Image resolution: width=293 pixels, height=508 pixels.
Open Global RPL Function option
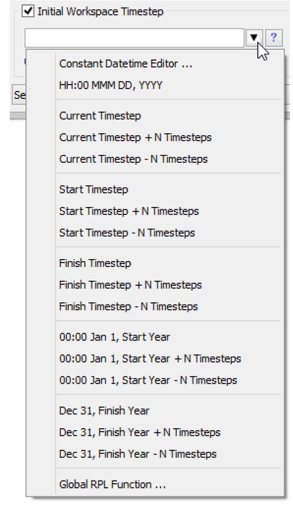113,484
